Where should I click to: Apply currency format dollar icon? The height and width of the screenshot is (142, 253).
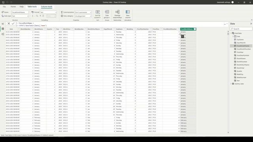[32, 16]
